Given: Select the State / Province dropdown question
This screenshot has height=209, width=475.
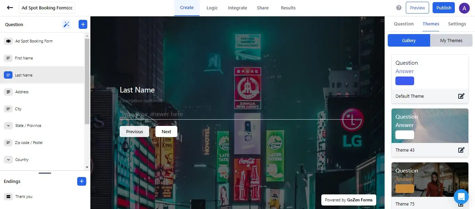Looking at the screenshot, I should click(x=28, y=126).
